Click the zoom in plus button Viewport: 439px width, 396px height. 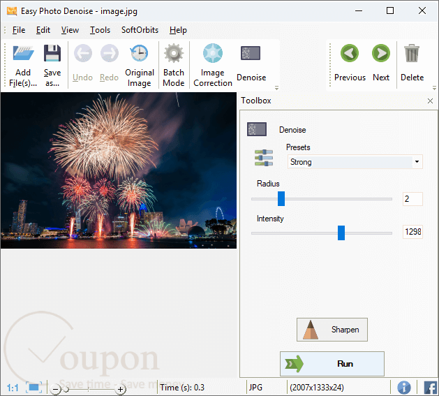120,389
